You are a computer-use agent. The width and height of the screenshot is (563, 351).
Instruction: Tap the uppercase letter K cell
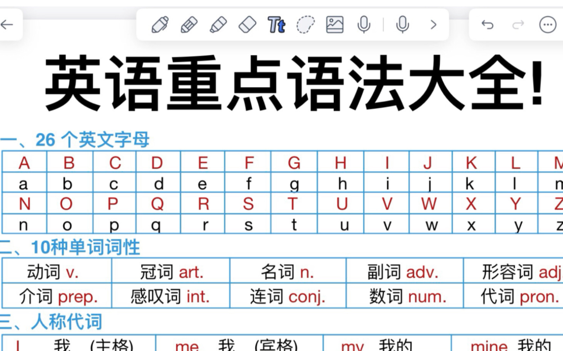(474, 162)
